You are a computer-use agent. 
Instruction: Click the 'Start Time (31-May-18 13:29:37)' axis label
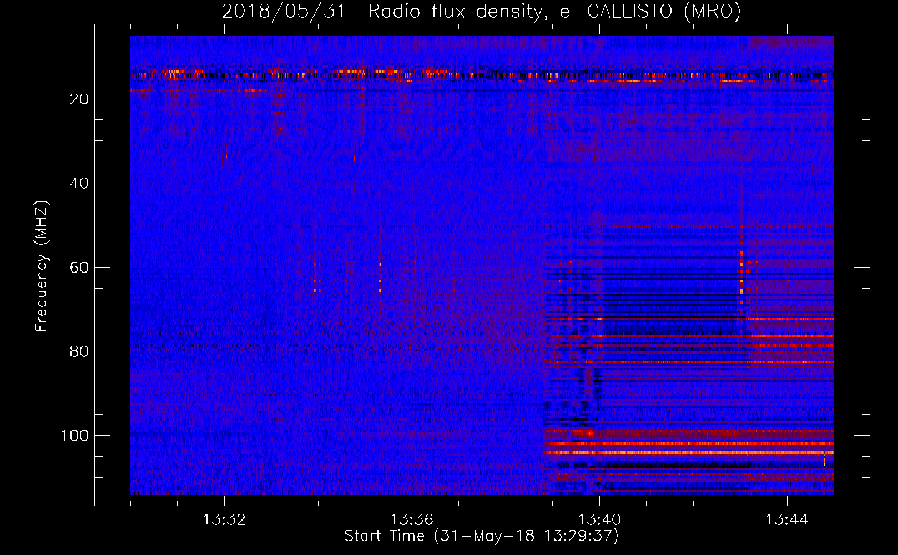click(481, 536)
